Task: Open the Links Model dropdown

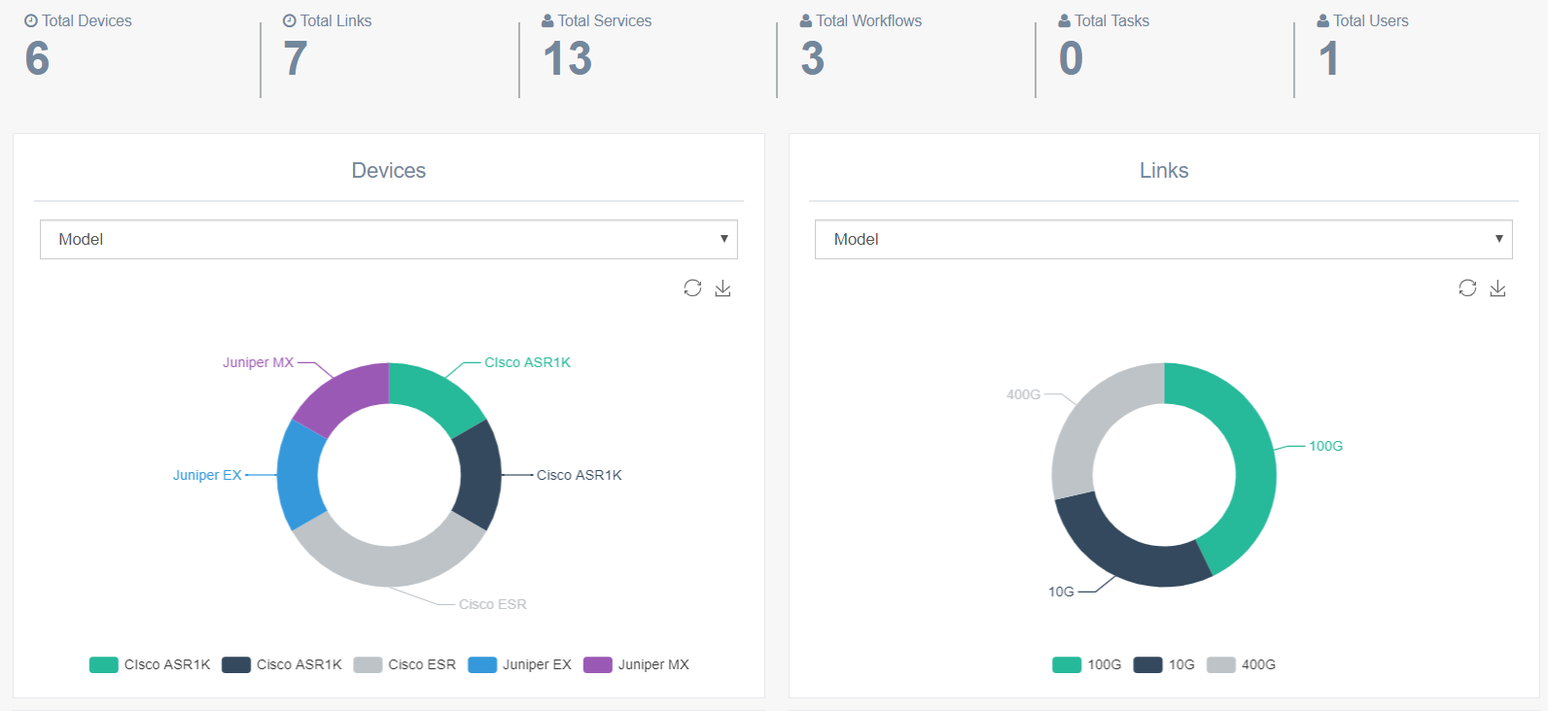Action: 1164,239
